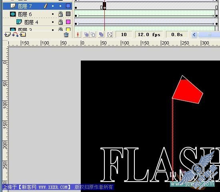Select first keyframe of 图层 7

pyautogui.click(x=76, y=6)
